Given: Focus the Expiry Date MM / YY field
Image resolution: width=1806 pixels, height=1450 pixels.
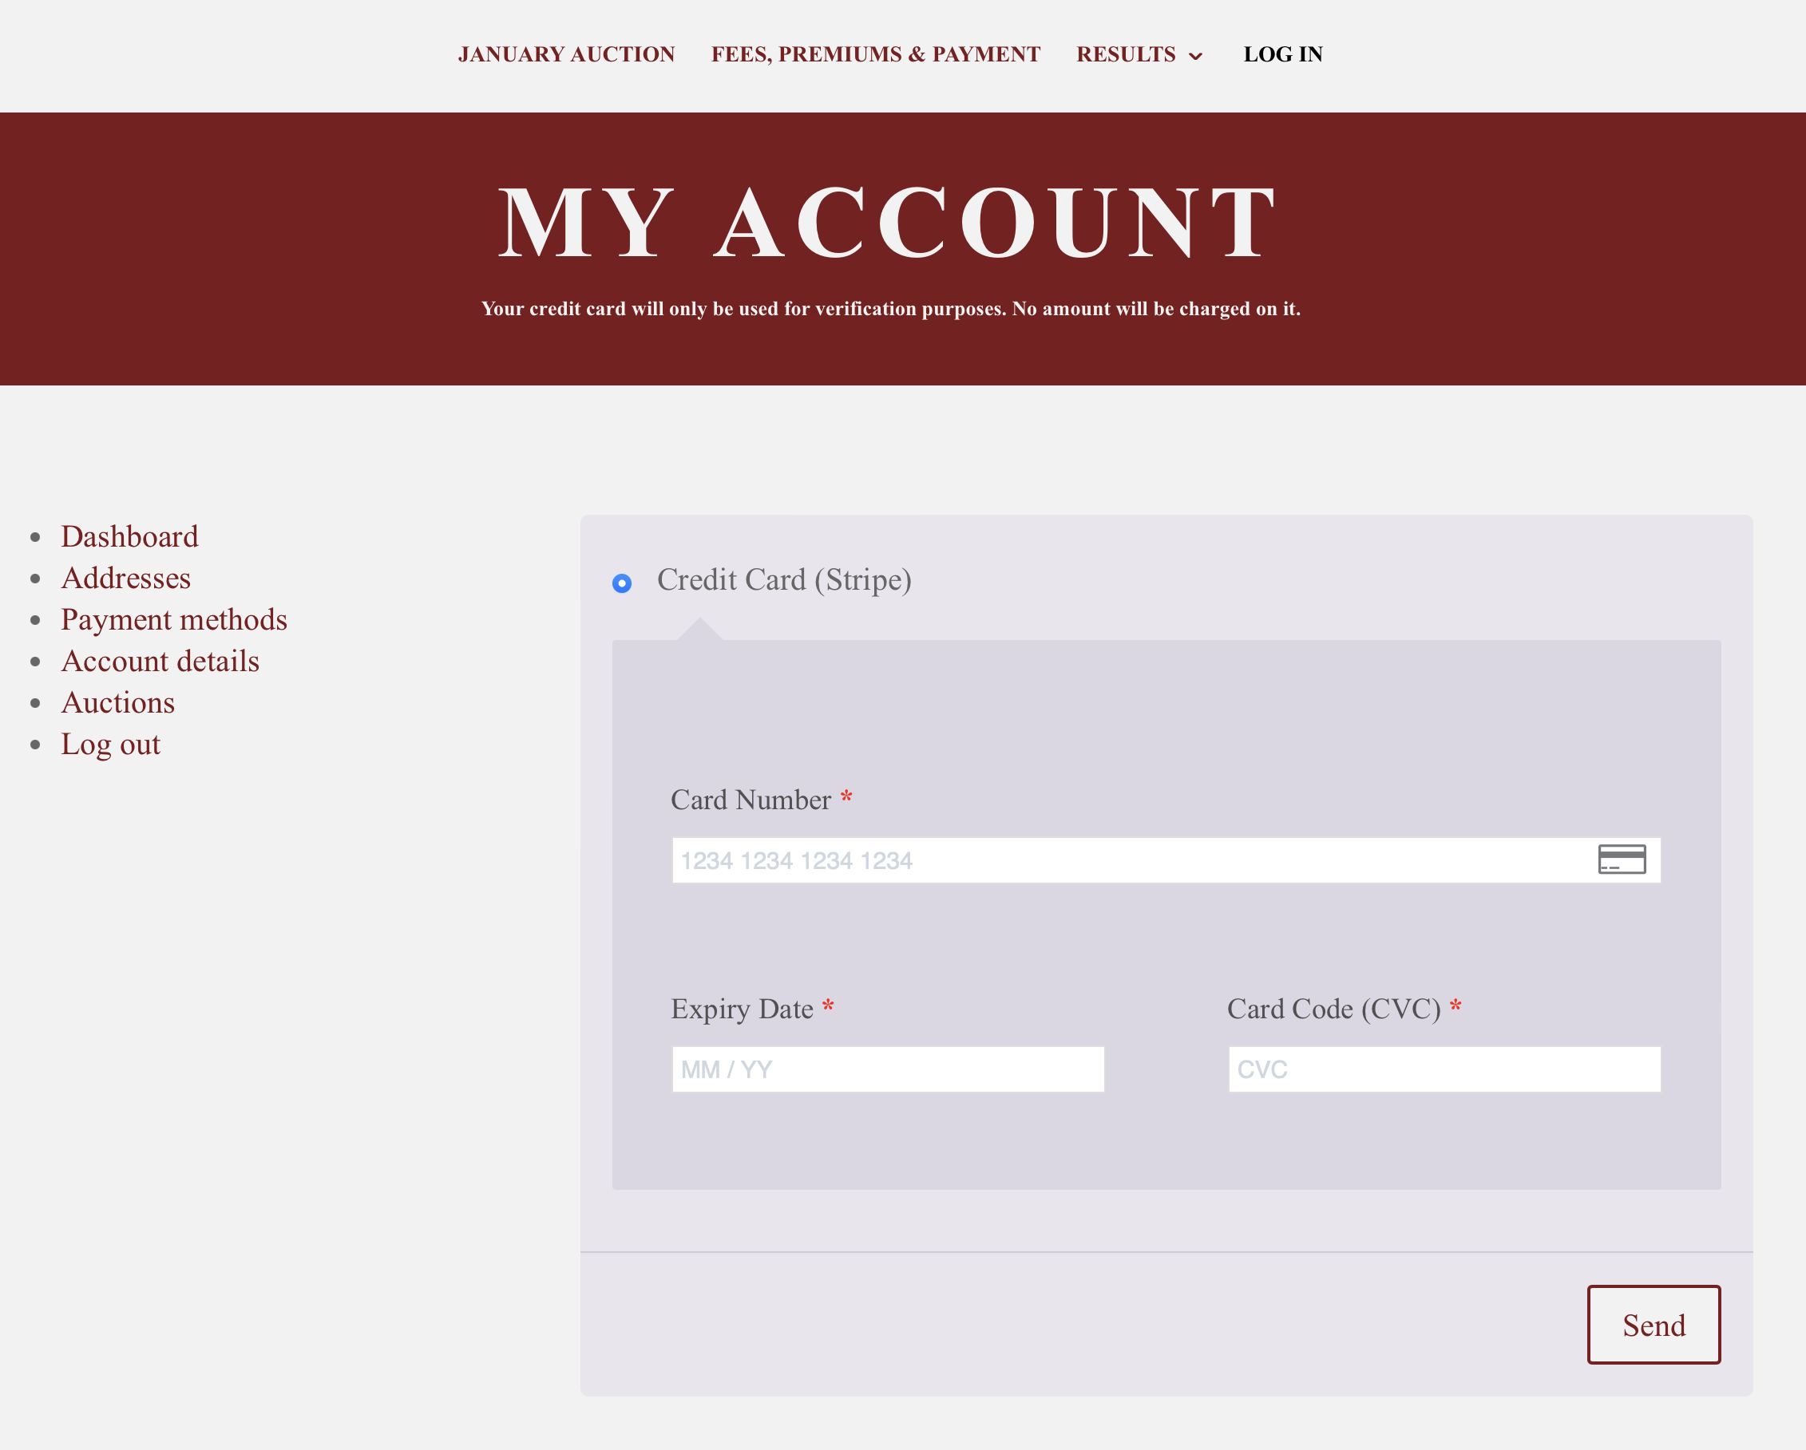Looking at the screenshot, I should (x=888, y=1069).
